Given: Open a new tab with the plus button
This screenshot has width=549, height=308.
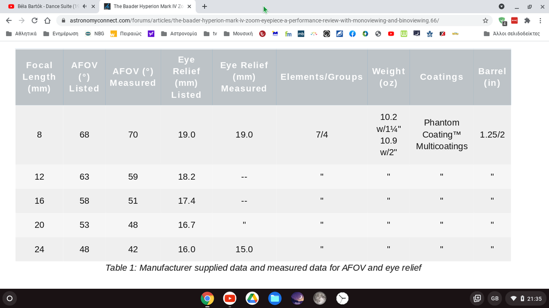Looking at the screenshot, I should [x=205, y=7].
